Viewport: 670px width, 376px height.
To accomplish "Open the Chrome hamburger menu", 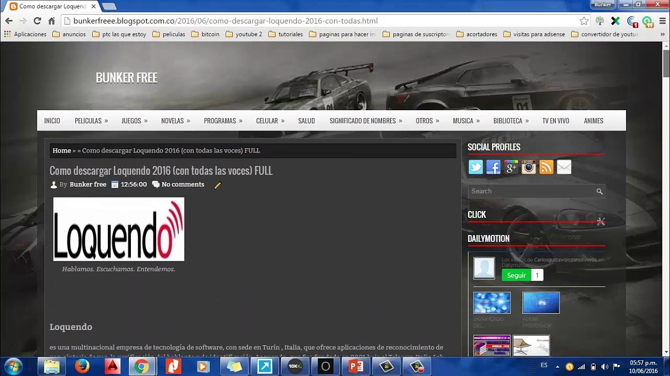I will pos(662,21).
